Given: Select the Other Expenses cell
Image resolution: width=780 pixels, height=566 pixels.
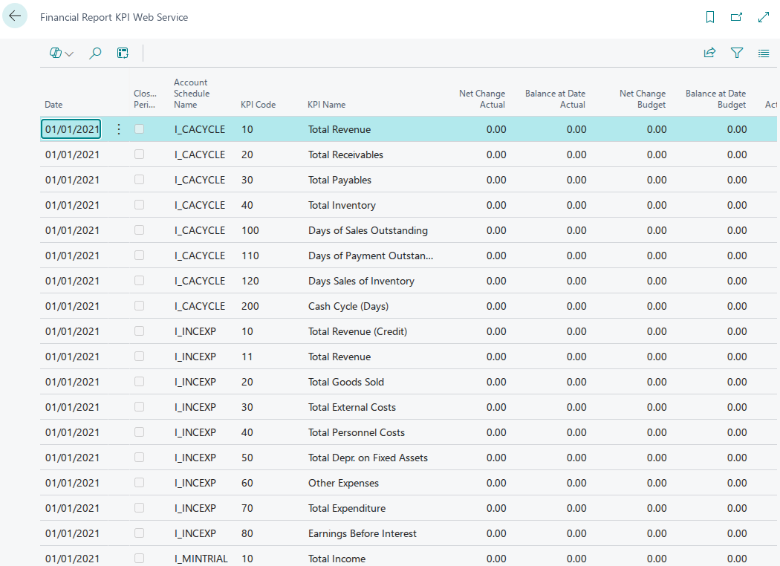Looking at the screenshot, I should tap(343, 484).
